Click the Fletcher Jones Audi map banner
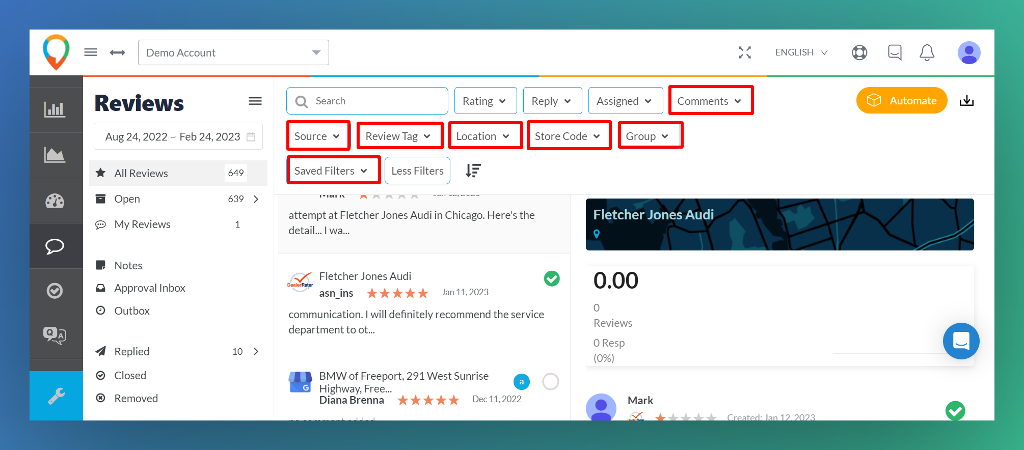 (779, 224)
